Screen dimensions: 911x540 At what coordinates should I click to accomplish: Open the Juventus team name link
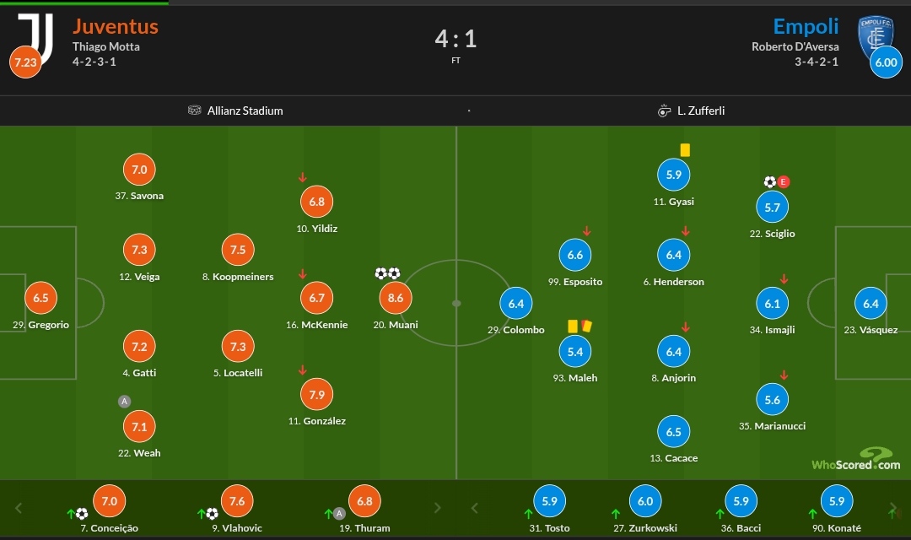click(x=115, y=26)
